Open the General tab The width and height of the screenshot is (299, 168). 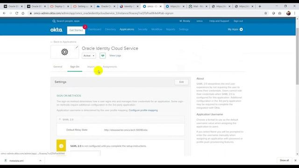coord(58,67)
